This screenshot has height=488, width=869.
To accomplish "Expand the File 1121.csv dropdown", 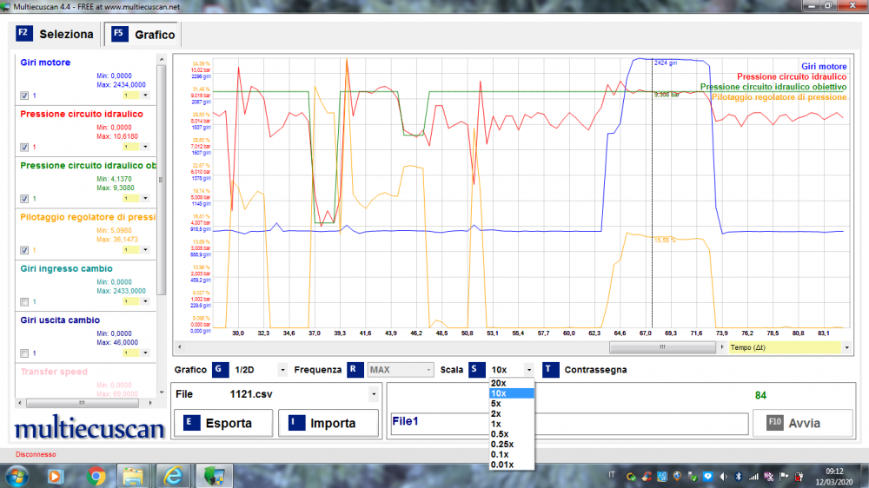I will (374, 394).
